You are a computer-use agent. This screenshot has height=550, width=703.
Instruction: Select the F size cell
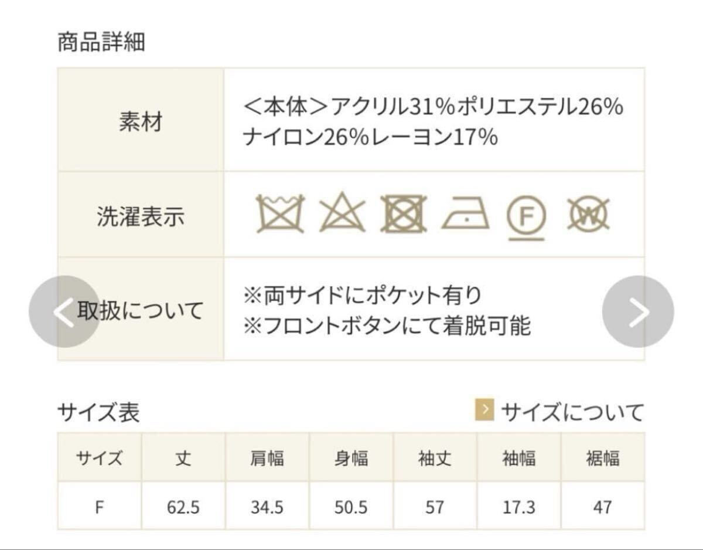coord(99,507)
